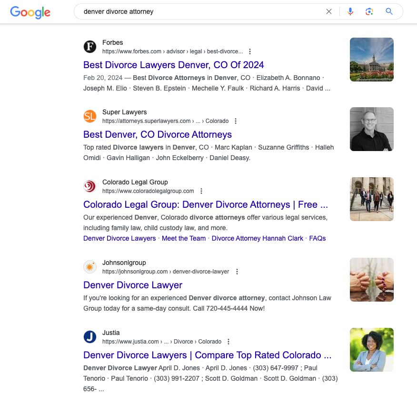The height and width of the screenshot is (395, 417).
Task: Open Google Lens image search icon
Action: [x=369, y=11]
